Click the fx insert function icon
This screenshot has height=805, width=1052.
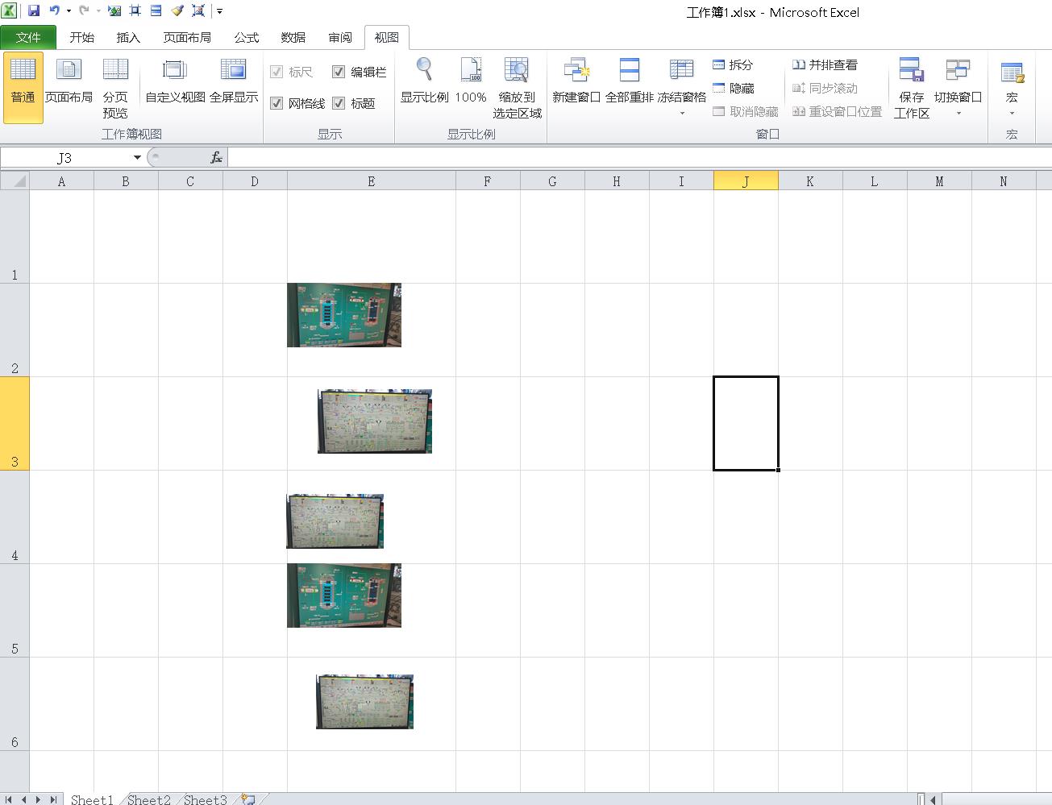(216, 158)
